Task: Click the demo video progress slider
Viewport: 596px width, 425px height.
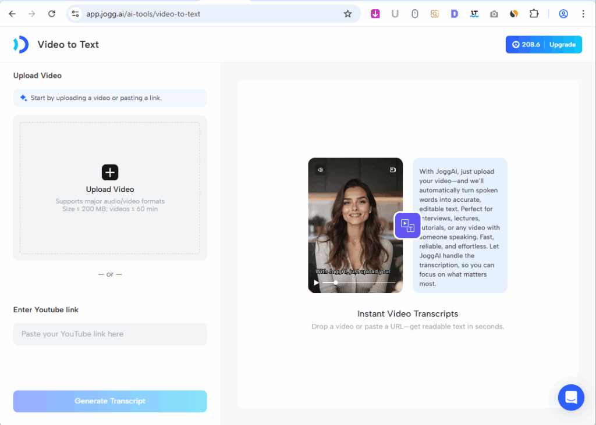Action: pos(358,283)
